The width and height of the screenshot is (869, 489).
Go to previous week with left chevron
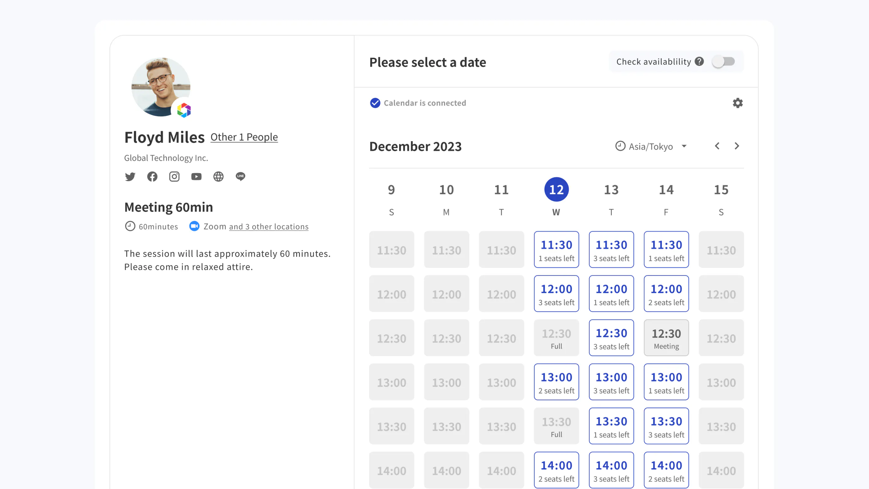click(x=717, y=146)
